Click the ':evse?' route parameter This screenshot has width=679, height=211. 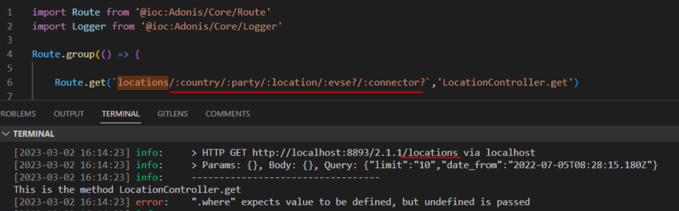pos(340,82)
